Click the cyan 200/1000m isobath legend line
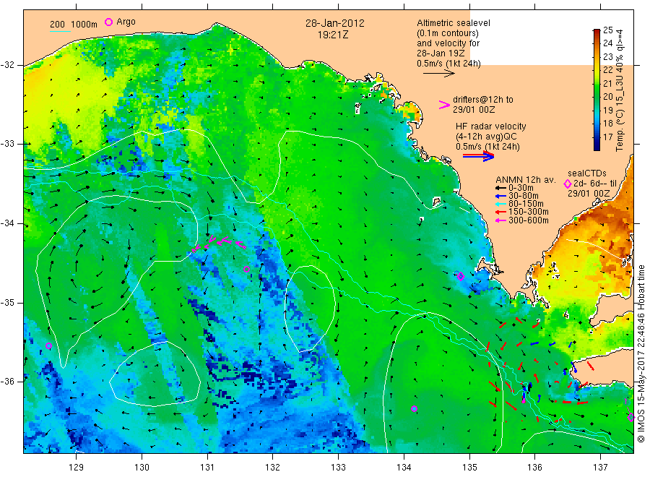650x477 pixels. [x=60, y=31]
